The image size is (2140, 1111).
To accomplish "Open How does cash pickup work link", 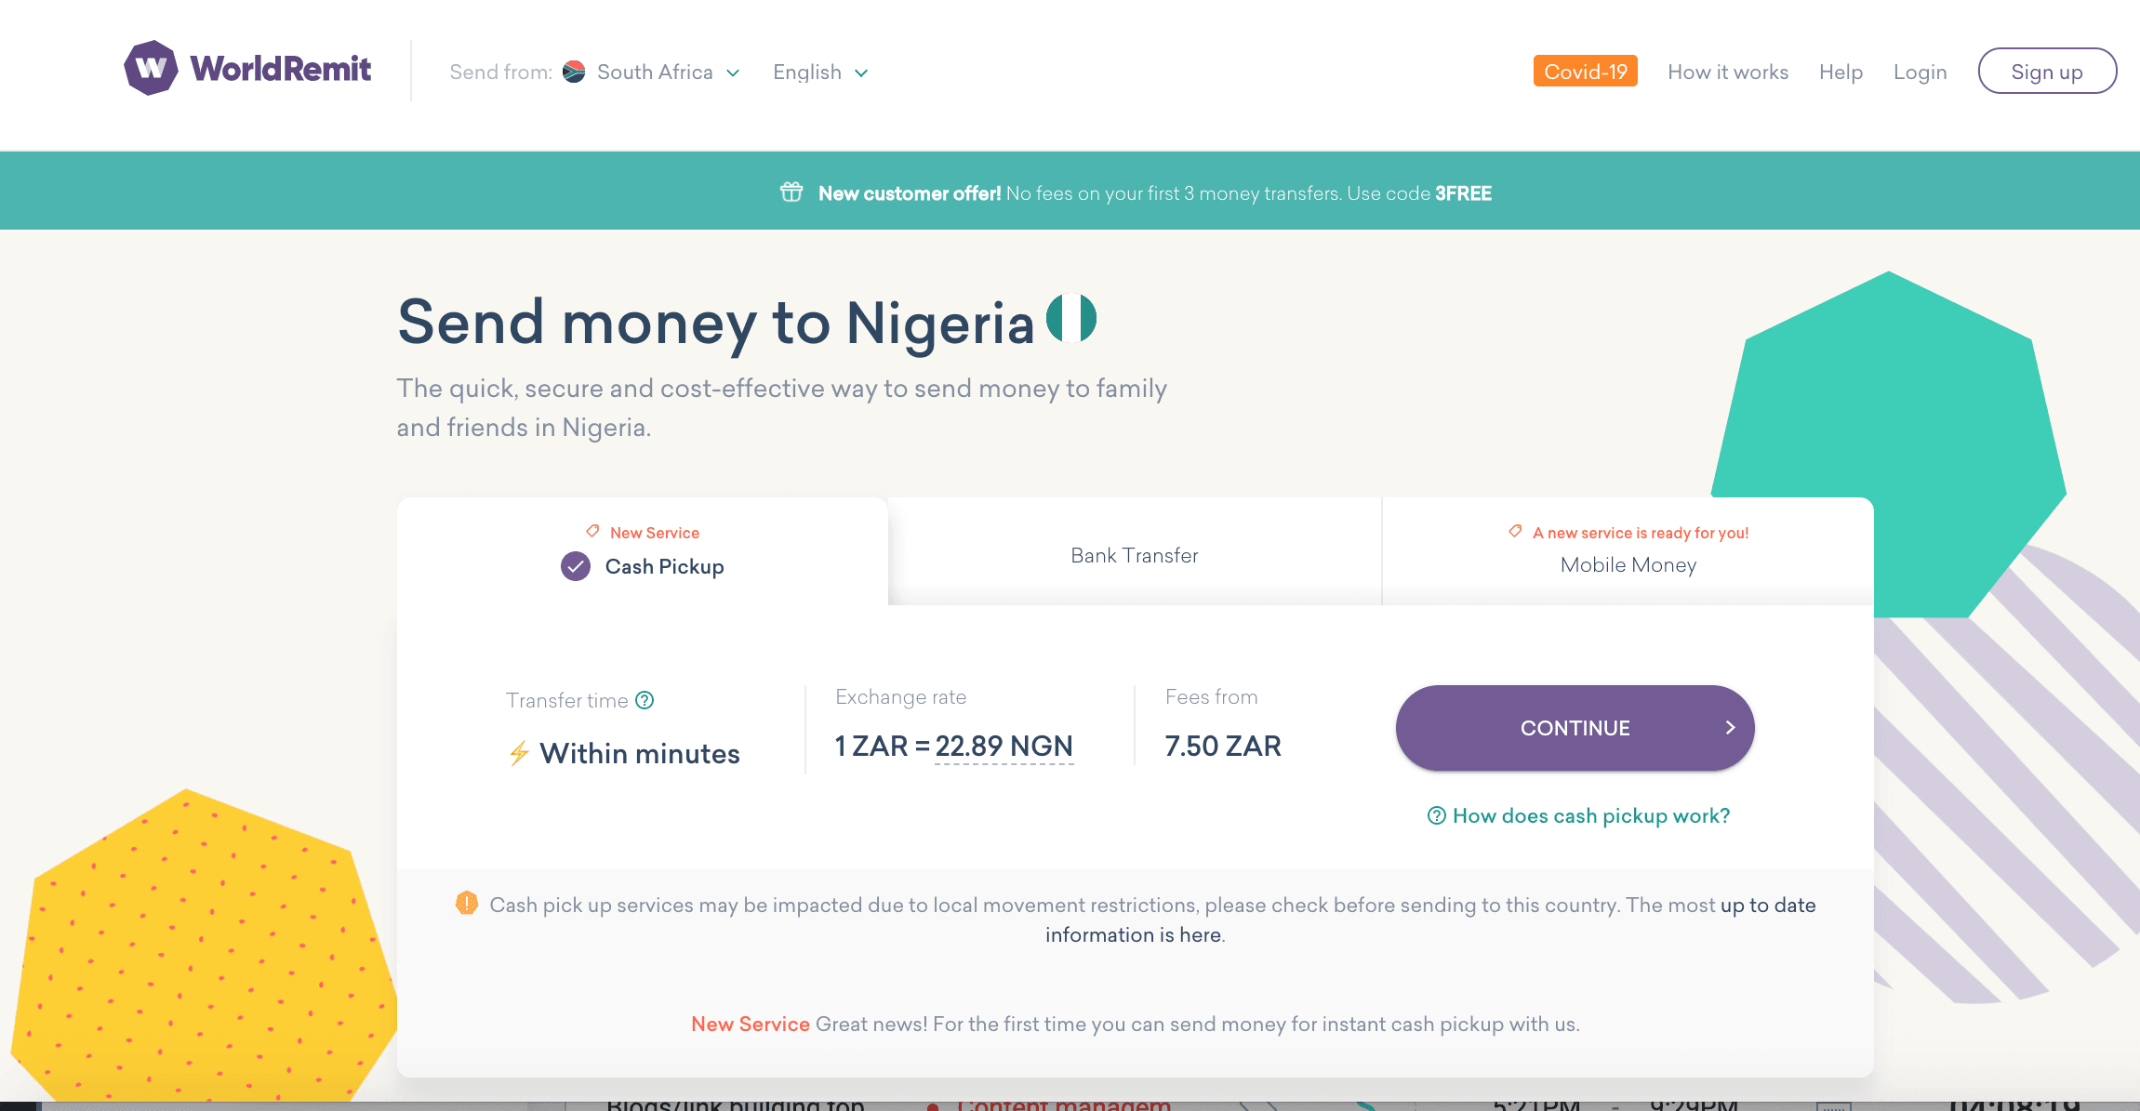I will (1589, 815).
